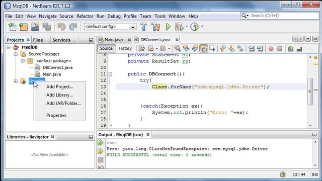The height and width of the screenshot is (181, 322).
Task: Close the Output MsqlDB tab
Action: pyautogui.click(x=148, y=135)
